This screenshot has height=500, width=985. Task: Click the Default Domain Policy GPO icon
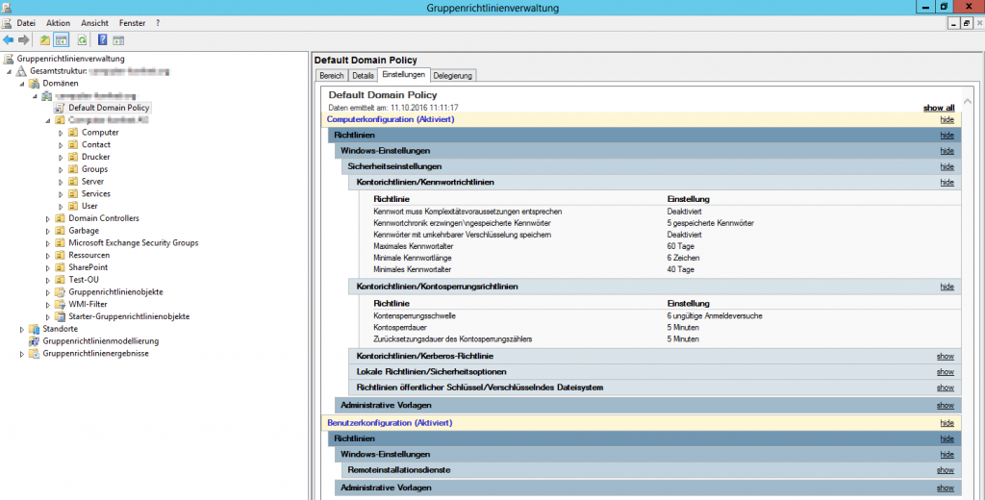click(x=60, y=108)
